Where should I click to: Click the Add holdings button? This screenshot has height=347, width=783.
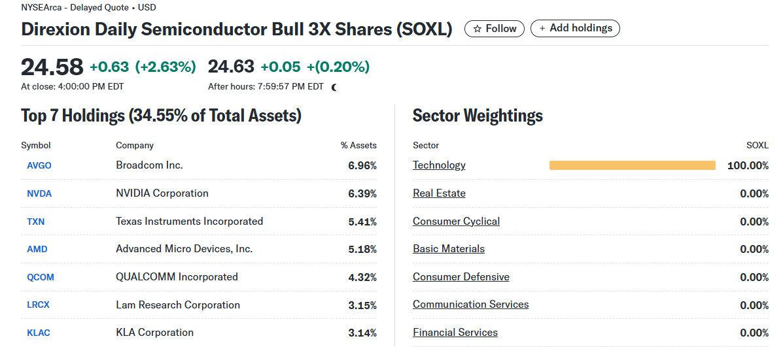(575, 29)
